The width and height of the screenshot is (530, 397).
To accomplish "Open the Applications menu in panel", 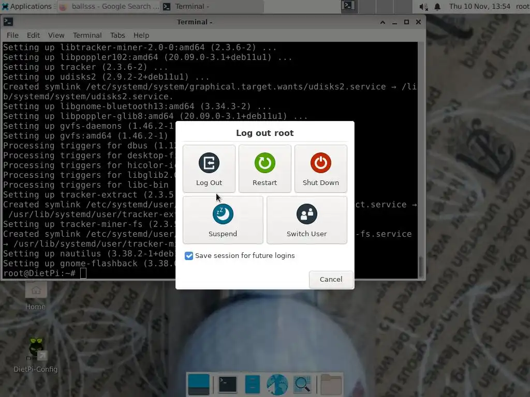I will (27, 6).
